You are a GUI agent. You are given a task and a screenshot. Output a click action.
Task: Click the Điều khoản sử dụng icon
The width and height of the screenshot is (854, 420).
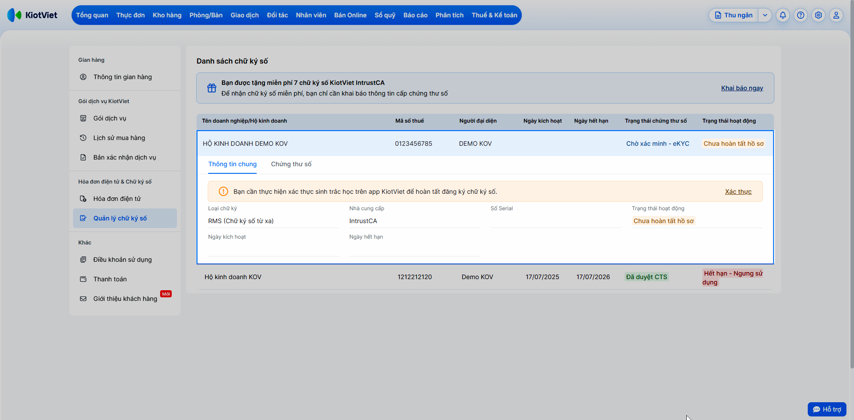[83, 260]
